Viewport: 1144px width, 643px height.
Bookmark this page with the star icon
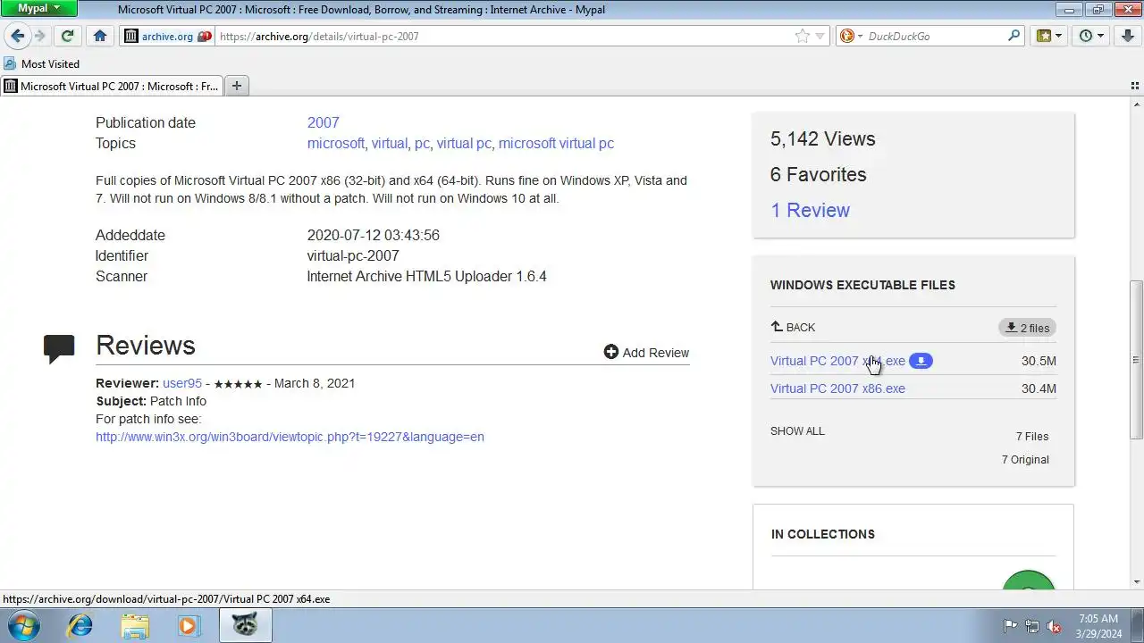803,36
